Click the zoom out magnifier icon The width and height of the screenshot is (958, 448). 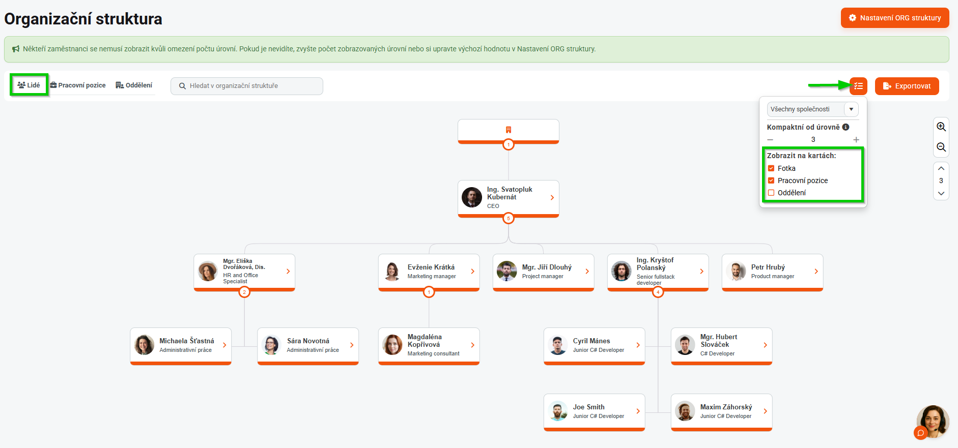941,147
